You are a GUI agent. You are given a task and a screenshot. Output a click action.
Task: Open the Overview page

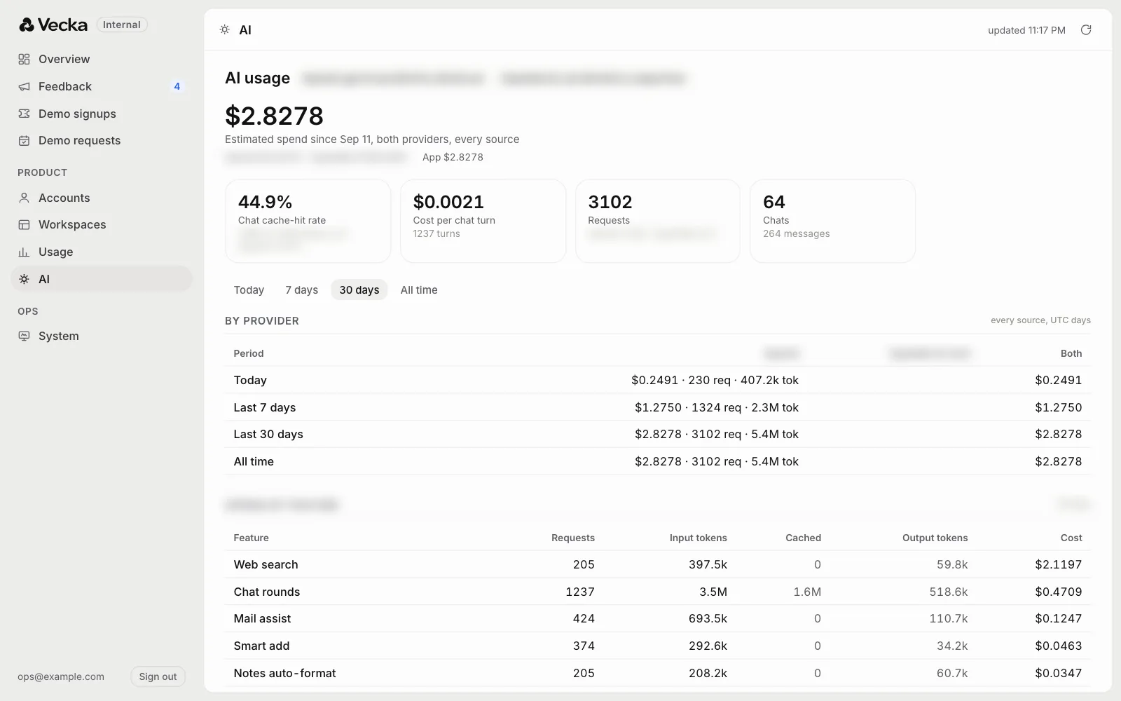tap(102, 59)
